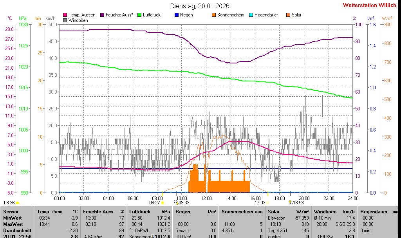Click the MaxWert row label

12,224
